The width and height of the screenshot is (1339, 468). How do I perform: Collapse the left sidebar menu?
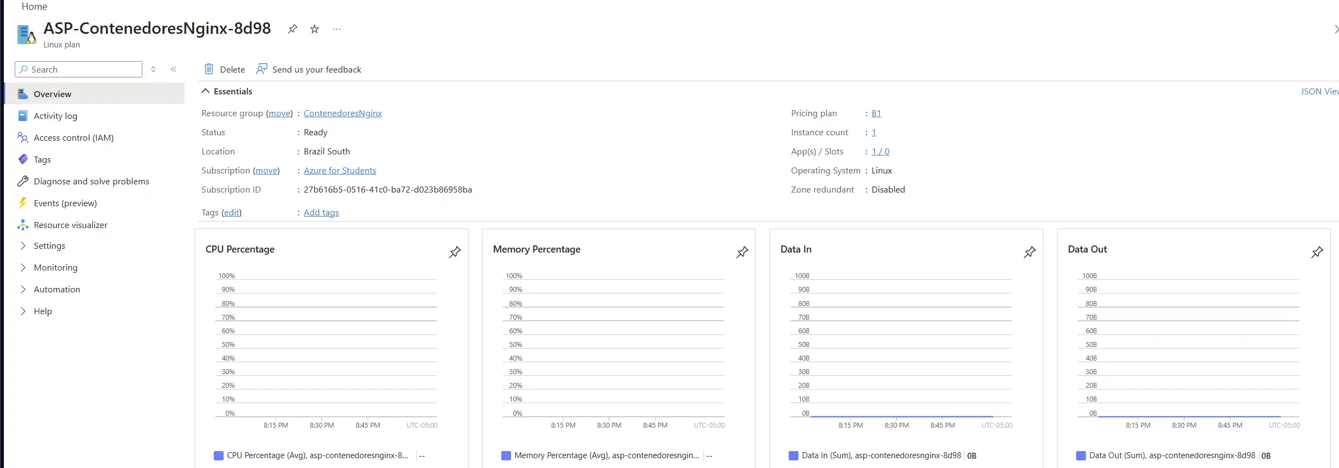pos(173,69)
